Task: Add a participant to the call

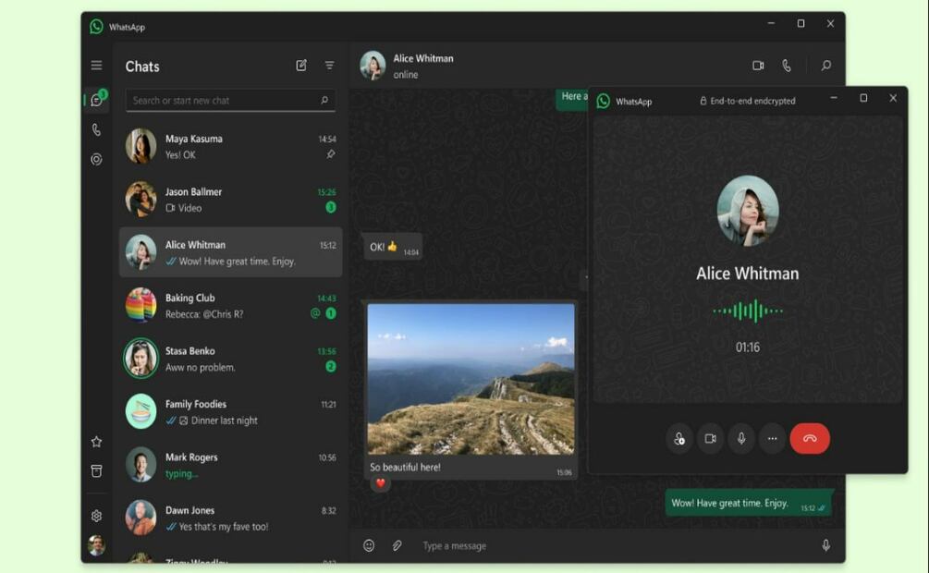Action: (679, 439)
